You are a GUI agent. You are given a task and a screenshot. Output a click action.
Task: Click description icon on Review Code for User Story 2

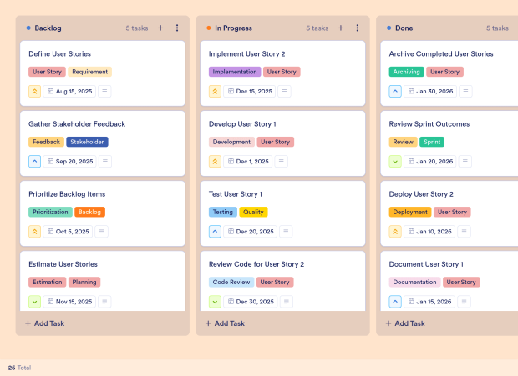pos(287,302)
